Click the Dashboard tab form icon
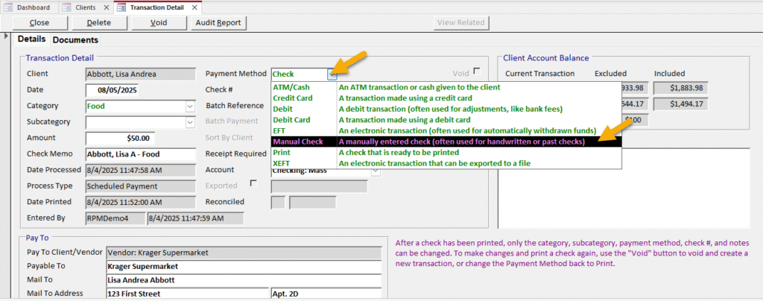This screenshot has width=763, height=301. point(9,7)
